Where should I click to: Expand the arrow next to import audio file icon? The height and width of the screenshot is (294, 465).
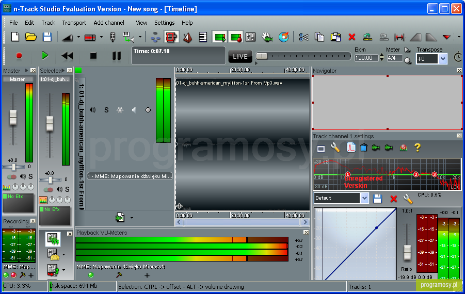point(132,218)
